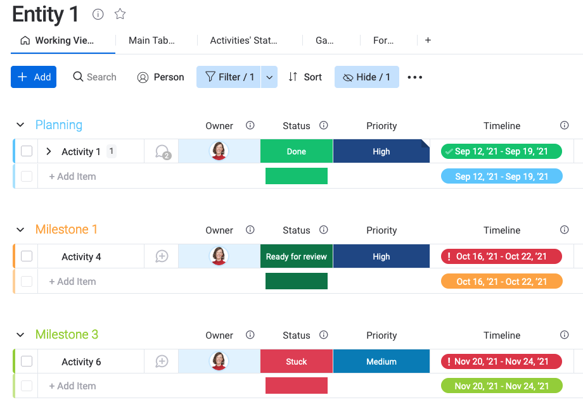
Task: Collapse the Milestone 1 group
Action: pos(20,230)
